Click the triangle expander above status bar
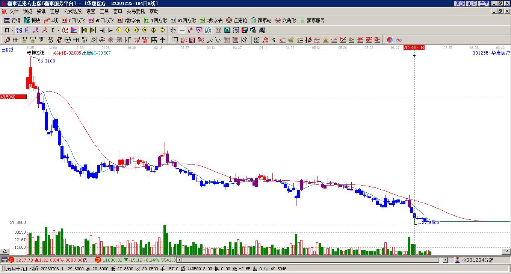The height and width of the screenshot is (274, 511). tap(5, 251)
